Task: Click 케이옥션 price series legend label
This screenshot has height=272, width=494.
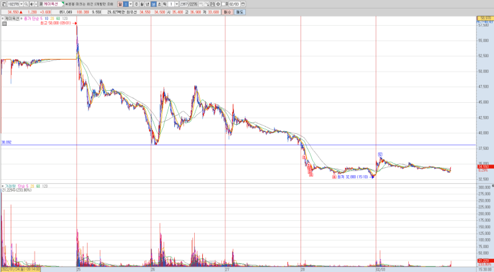Action: click(12, 19)
